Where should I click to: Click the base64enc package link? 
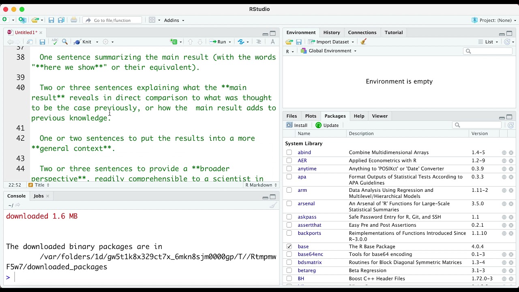310,254
